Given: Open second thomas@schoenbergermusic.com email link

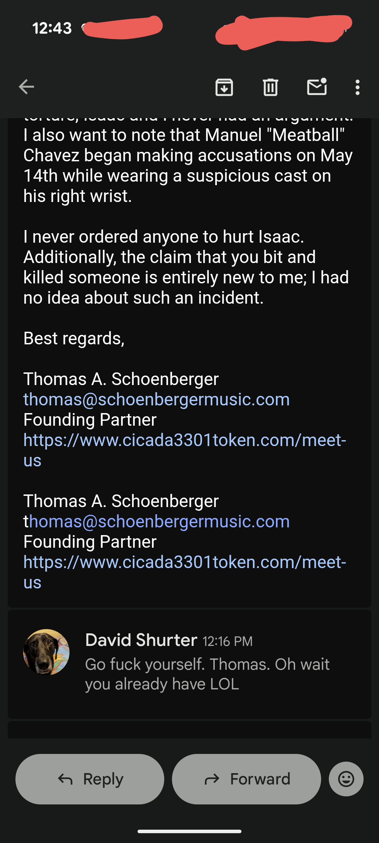Looking at the screenshot, I should [159, 521].
